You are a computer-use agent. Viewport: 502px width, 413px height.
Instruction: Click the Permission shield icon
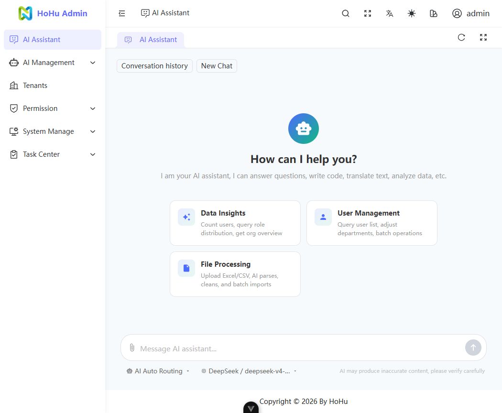[x=14, y=108]
